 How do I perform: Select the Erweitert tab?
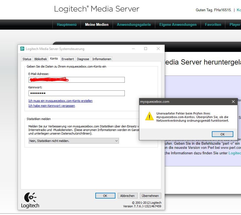pos(68,59)
